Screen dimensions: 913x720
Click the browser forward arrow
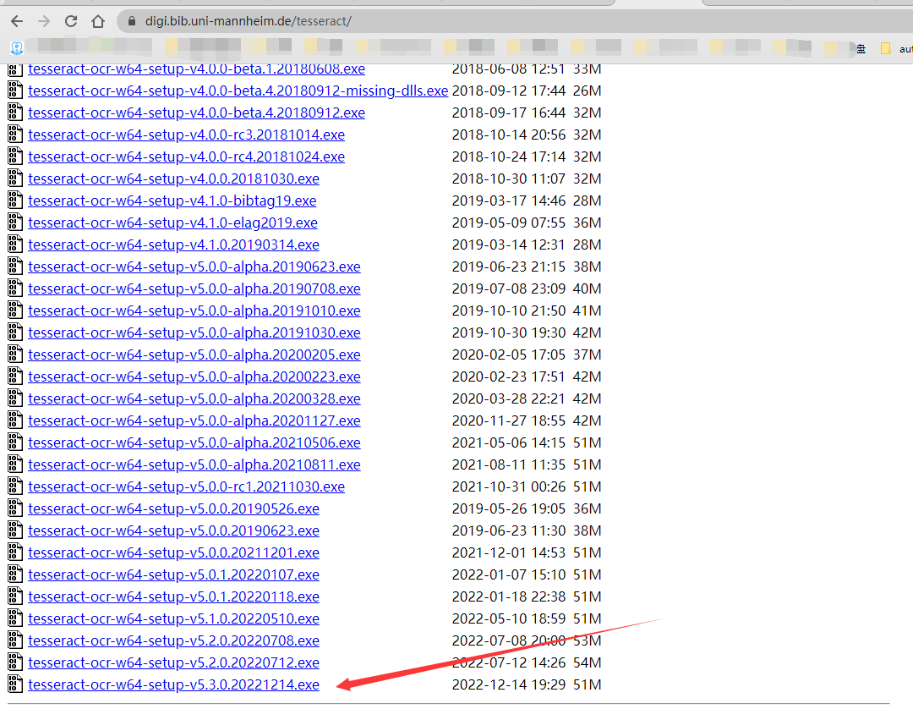coord(44,21)
